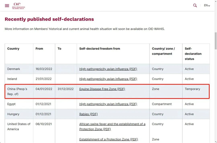
Task: Open the Equine Disease Free Zone PDF
Action: [x=102, y=89]
